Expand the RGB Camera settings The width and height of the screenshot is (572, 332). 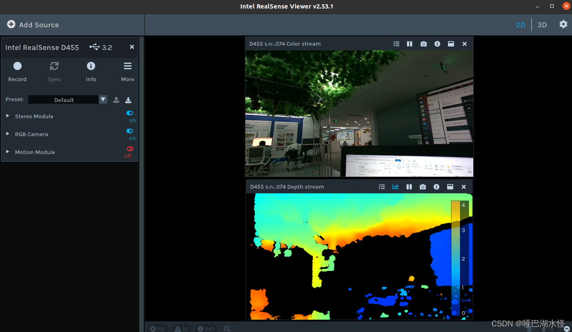(x=7, y=134)
